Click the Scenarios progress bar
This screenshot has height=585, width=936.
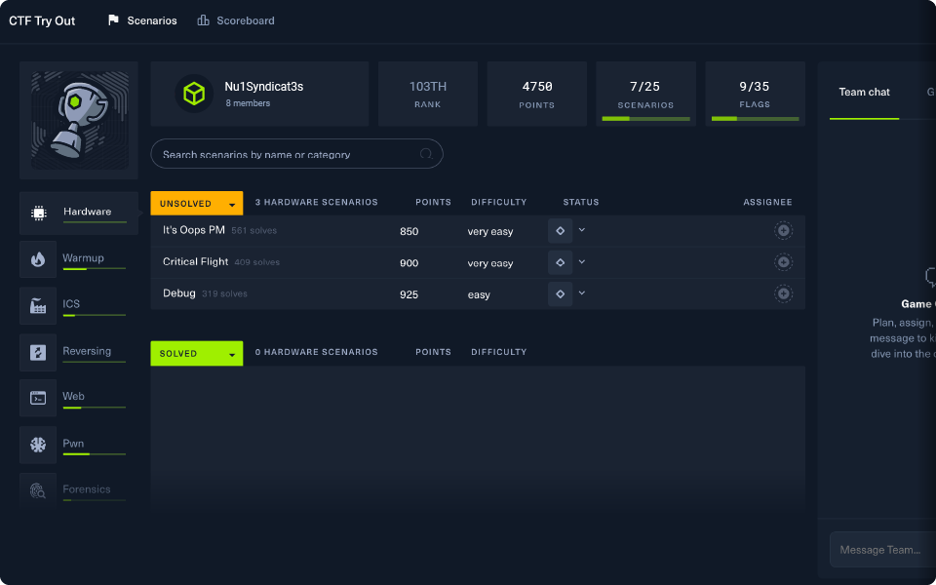(645, 119)
